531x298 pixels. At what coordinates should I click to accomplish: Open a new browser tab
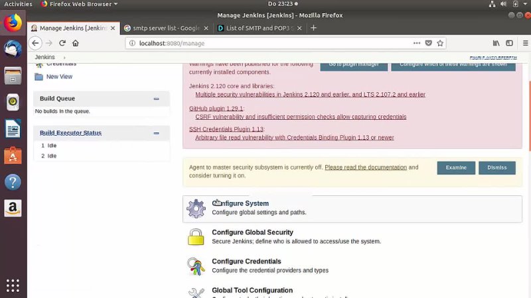(x=313, y=28)
